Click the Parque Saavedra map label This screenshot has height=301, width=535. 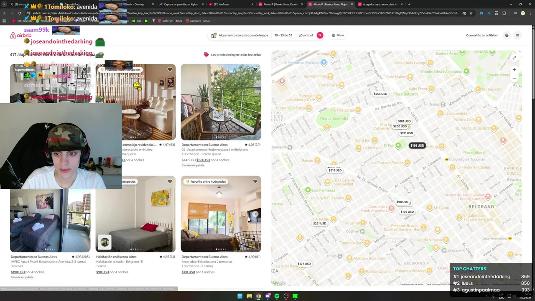pyautogui.click(x=334, y=118)
